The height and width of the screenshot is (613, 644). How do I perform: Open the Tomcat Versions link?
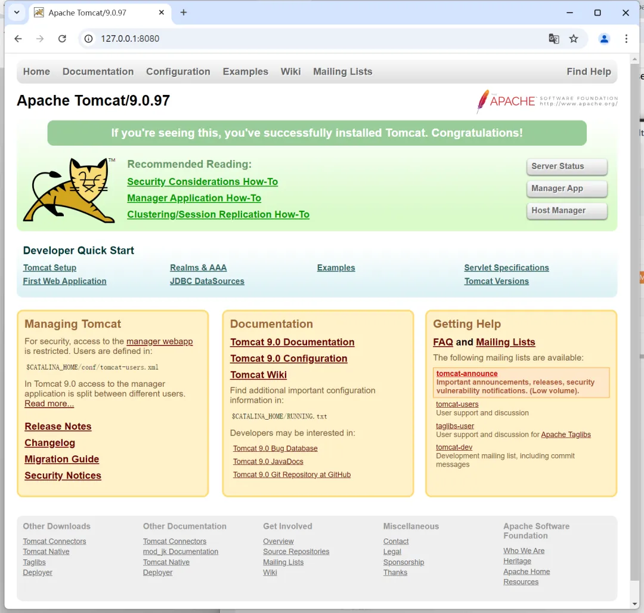point(497,281)
